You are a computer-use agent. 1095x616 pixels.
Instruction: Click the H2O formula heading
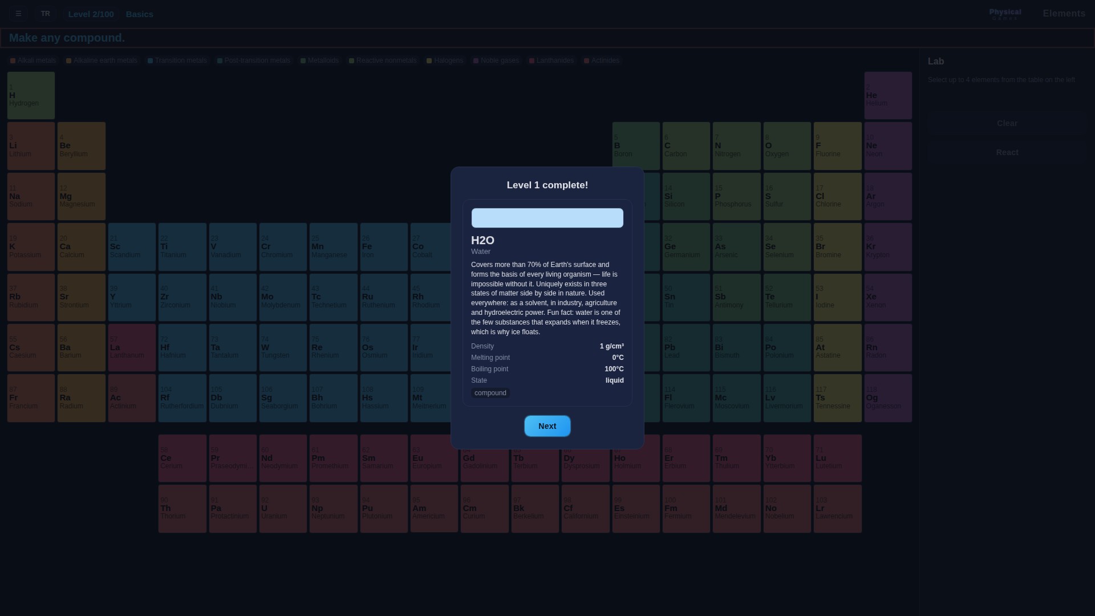(x=482, y=240)
